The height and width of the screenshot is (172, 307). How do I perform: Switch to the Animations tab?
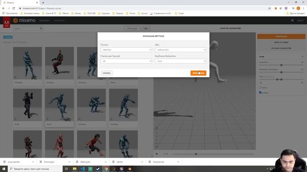tap(59, 21)
